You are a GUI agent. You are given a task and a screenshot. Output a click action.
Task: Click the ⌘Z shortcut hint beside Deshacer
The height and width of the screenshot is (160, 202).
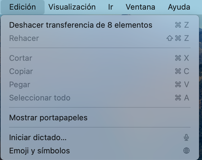182,25
